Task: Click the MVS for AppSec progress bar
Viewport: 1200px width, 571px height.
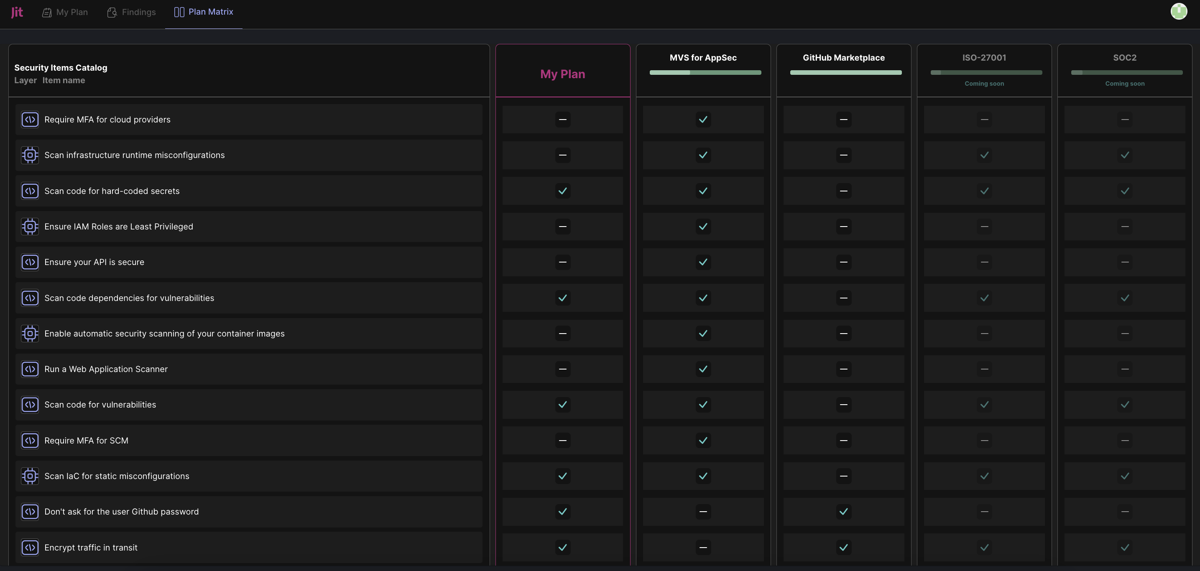Action: point(705,73)
